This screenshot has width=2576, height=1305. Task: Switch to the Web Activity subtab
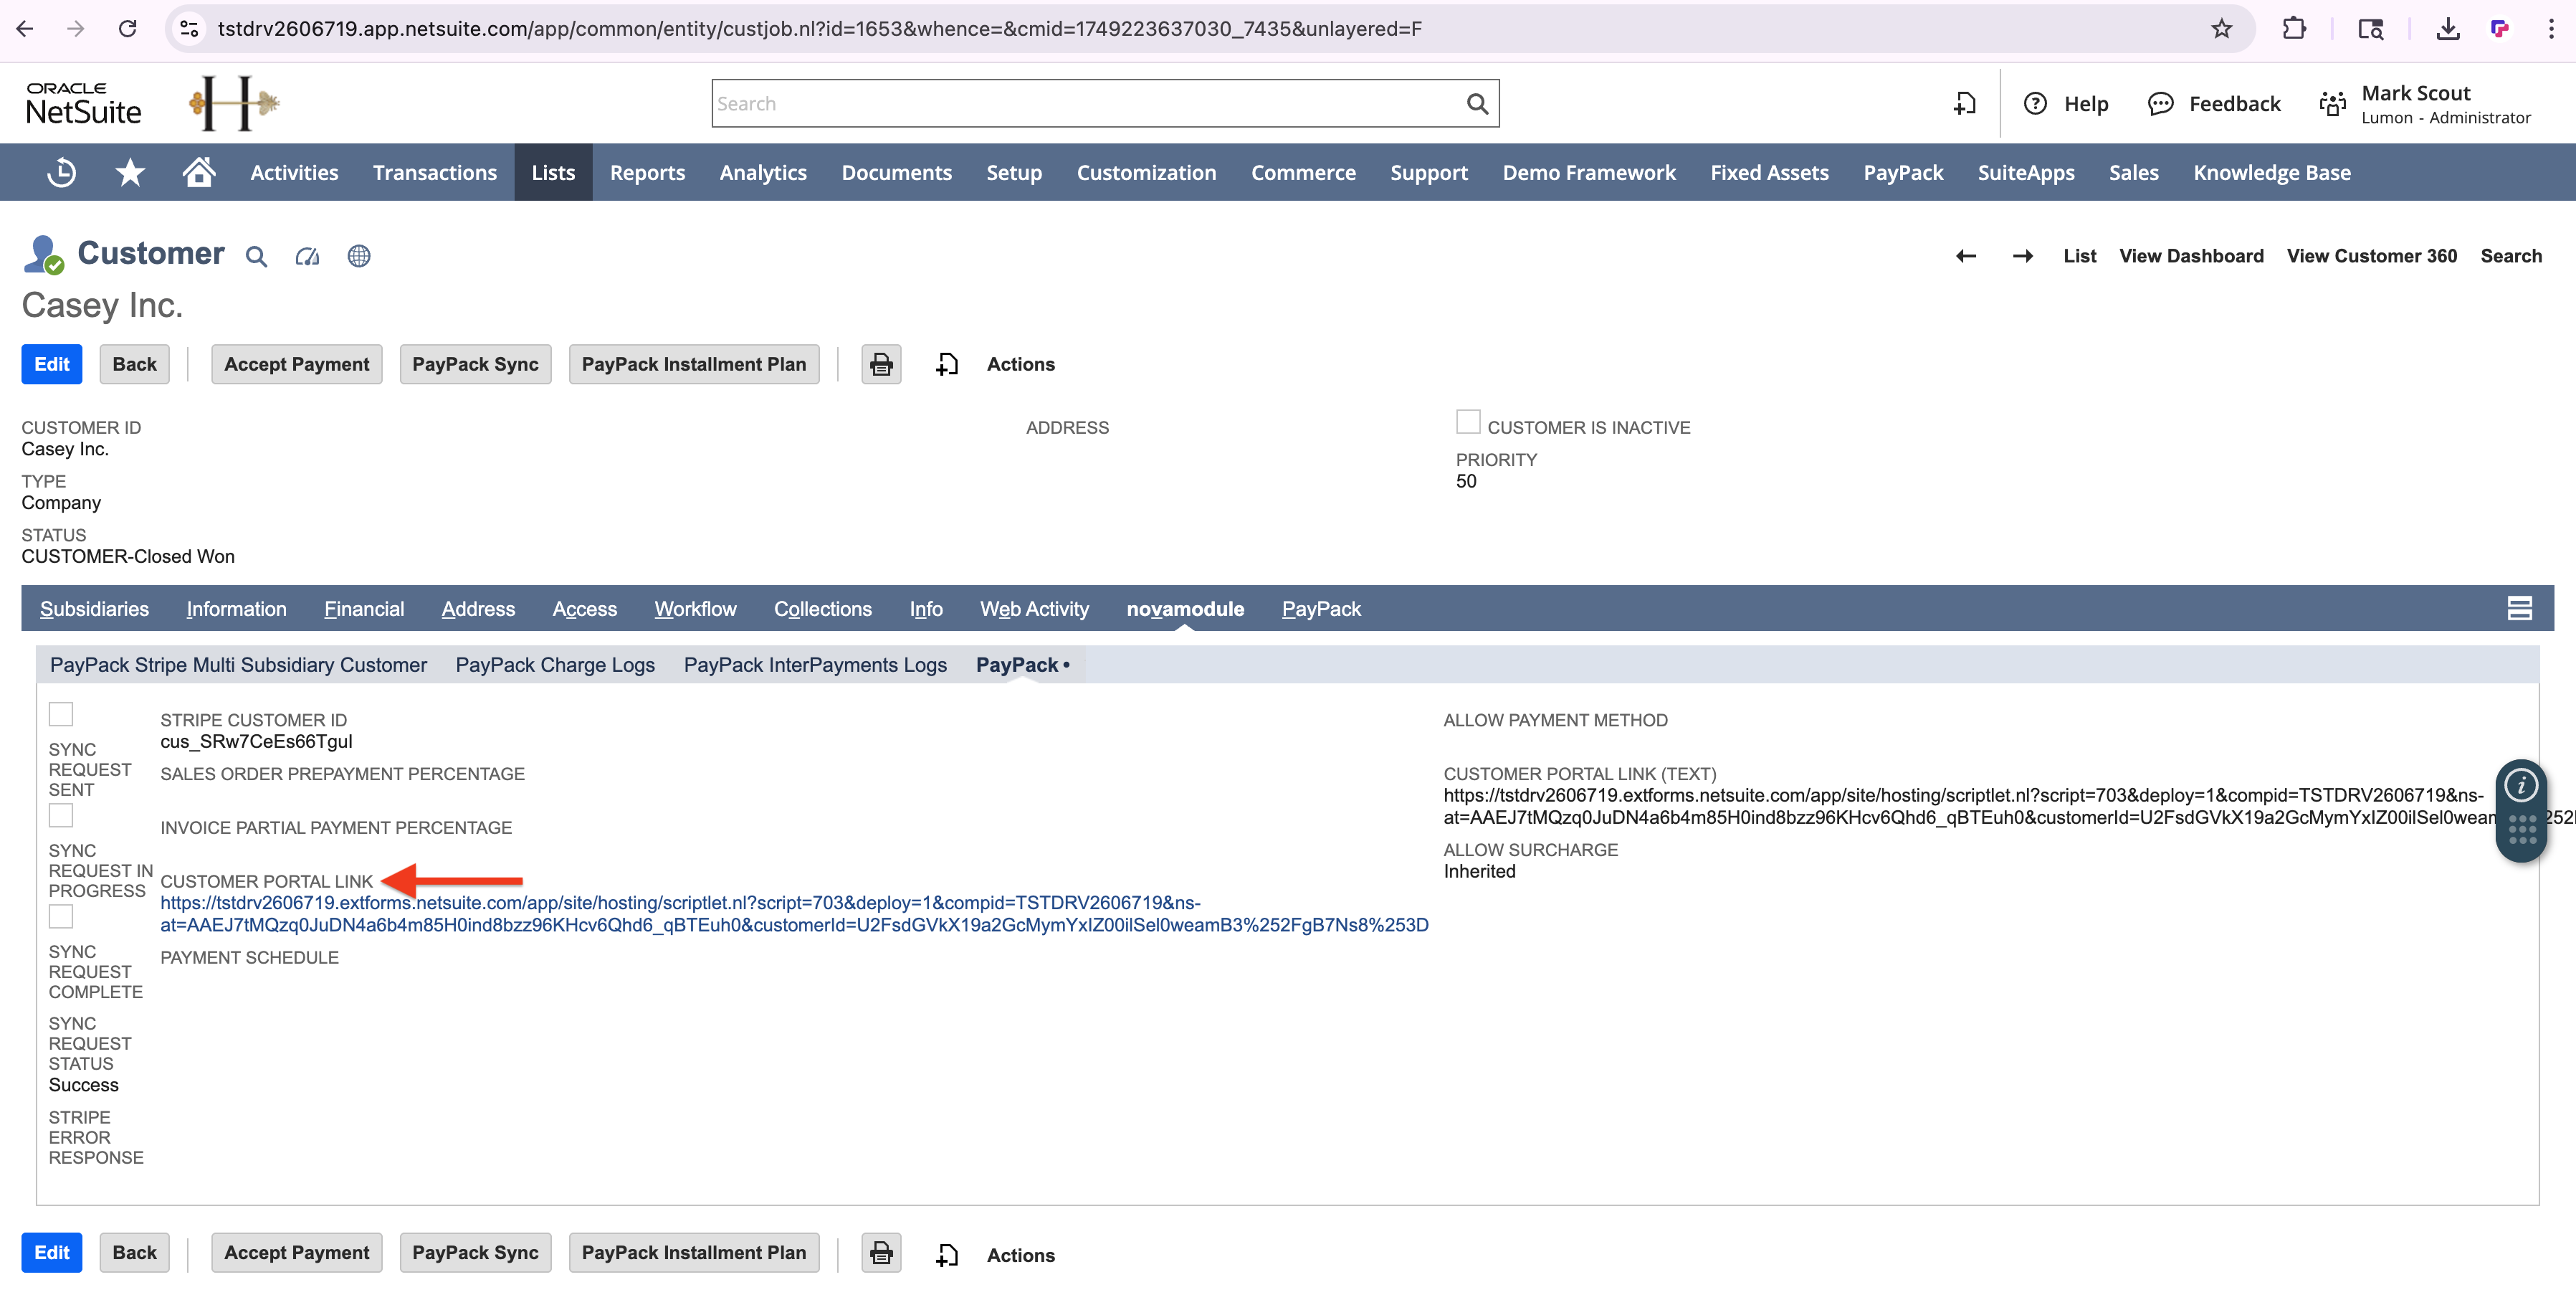point(1034,609)
